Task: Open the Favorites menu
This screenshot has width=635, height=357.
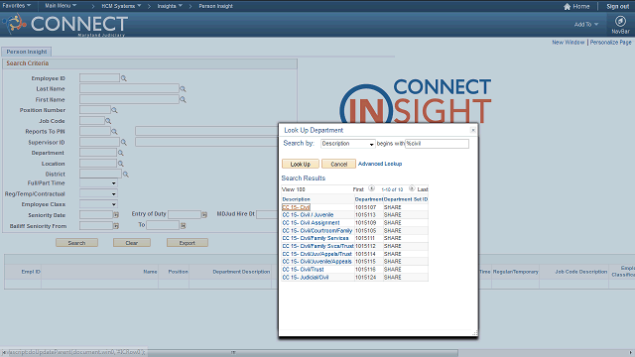Action: click(x=16, y=6)
